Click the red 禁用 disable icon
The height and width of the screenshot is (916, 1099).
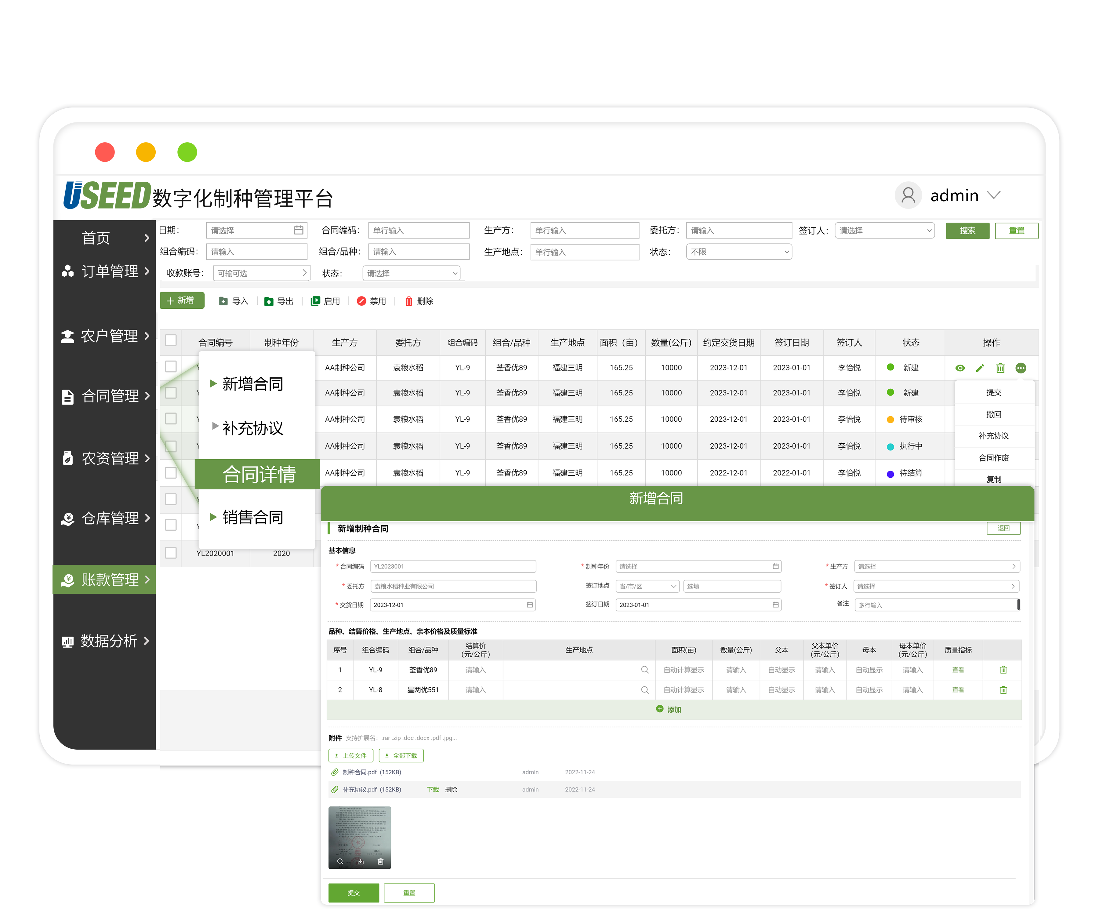tap(361, 301)
